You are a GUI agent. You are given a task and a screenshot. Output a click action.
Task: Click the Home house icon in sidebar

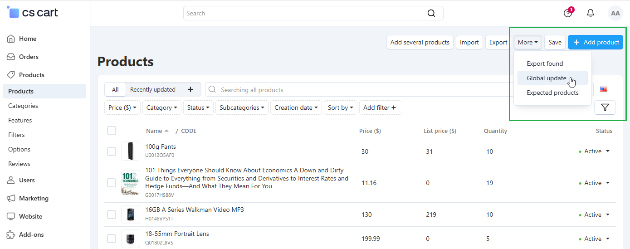point(11,39)
